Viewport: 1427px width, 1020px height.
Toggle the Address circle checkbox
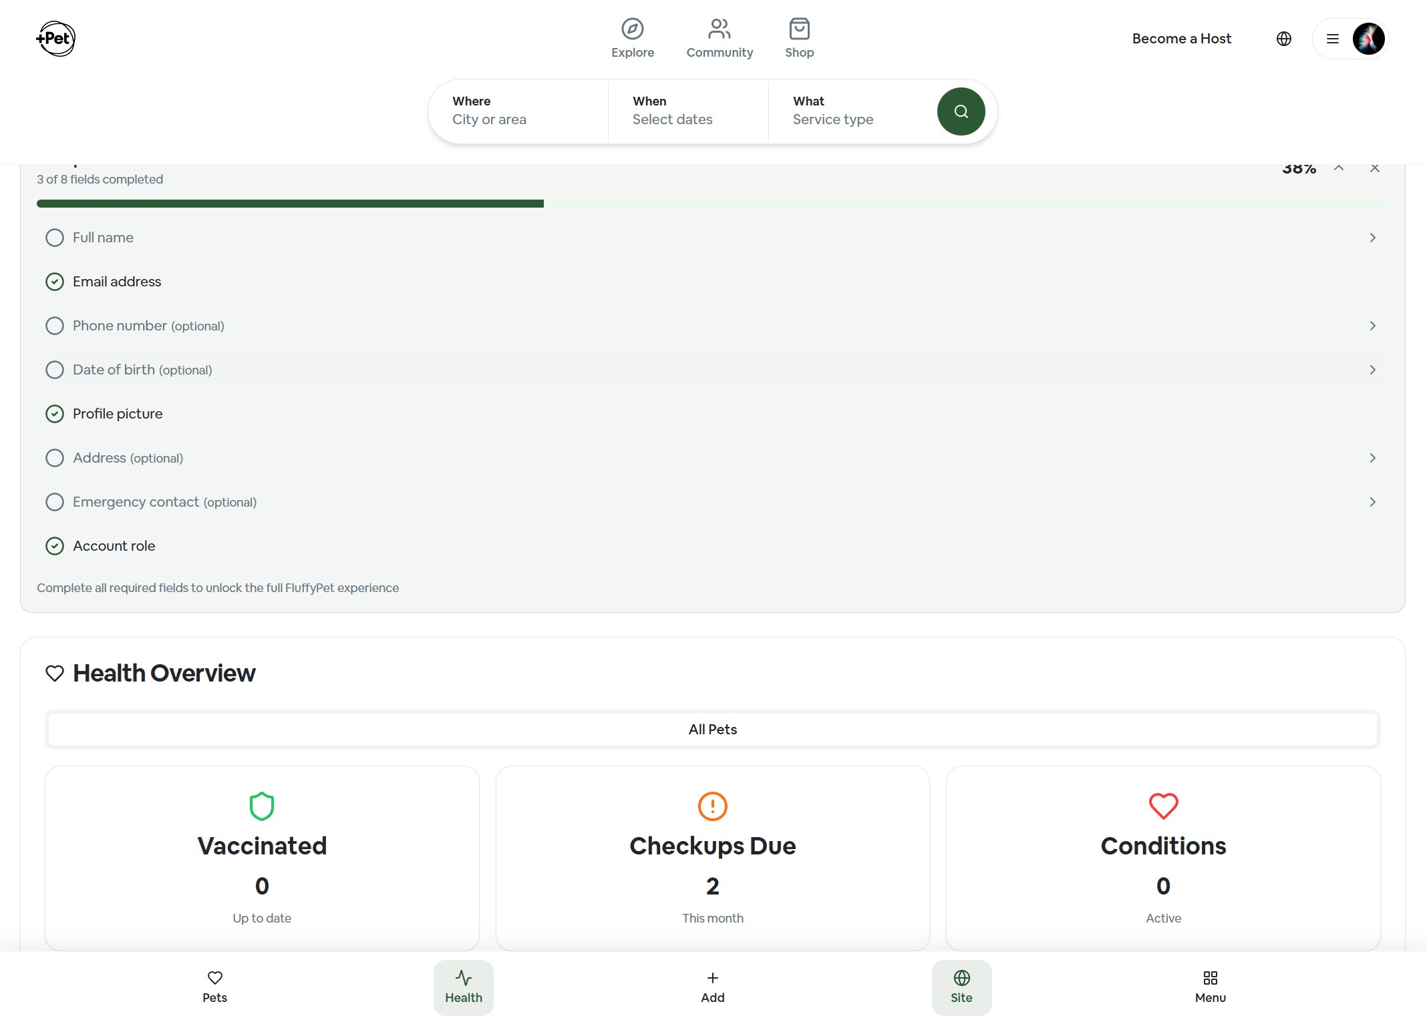coord(55,458)
